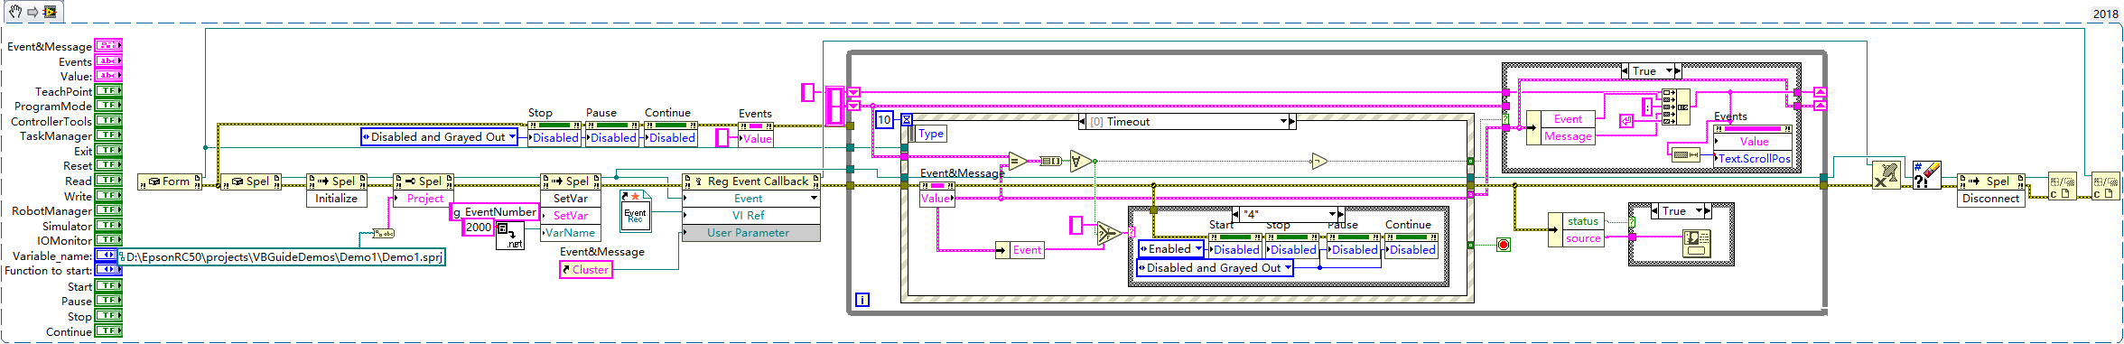The width and height of the screenshot is (2124, 344).
Task: Select the Event Rec static VI reference
Action: tap(635, 209)
